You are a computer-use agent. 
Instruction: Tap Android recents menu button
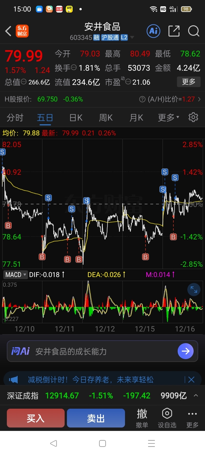[151, 443]
